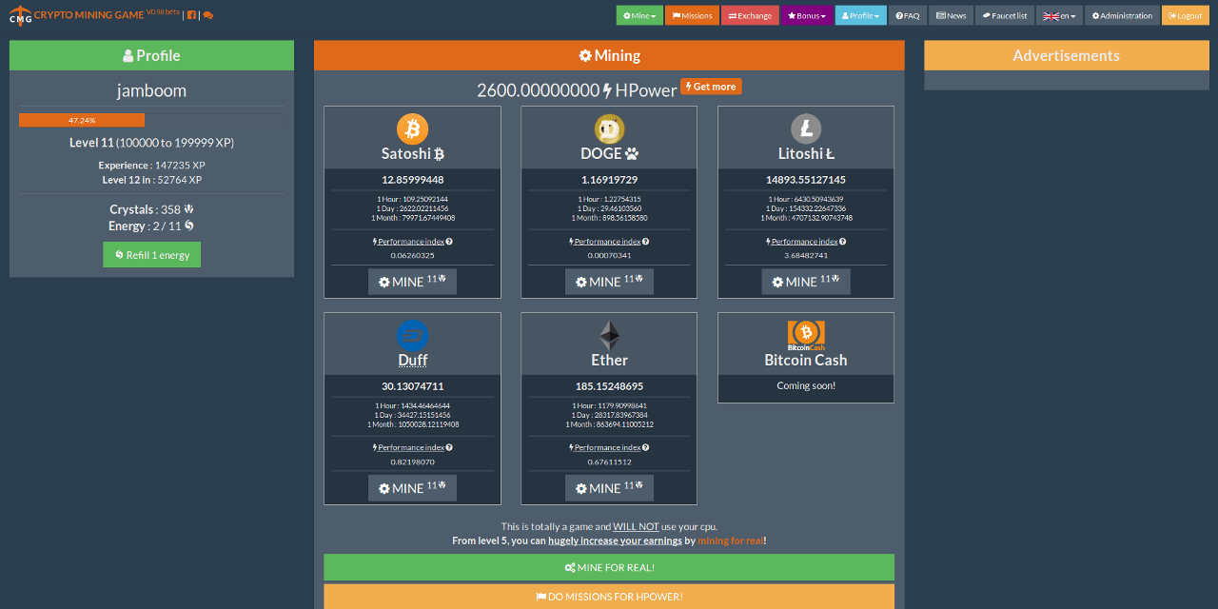Expand the Bonus dropdown
Viewport: 1218px width, 609px height.
[808, 15]
